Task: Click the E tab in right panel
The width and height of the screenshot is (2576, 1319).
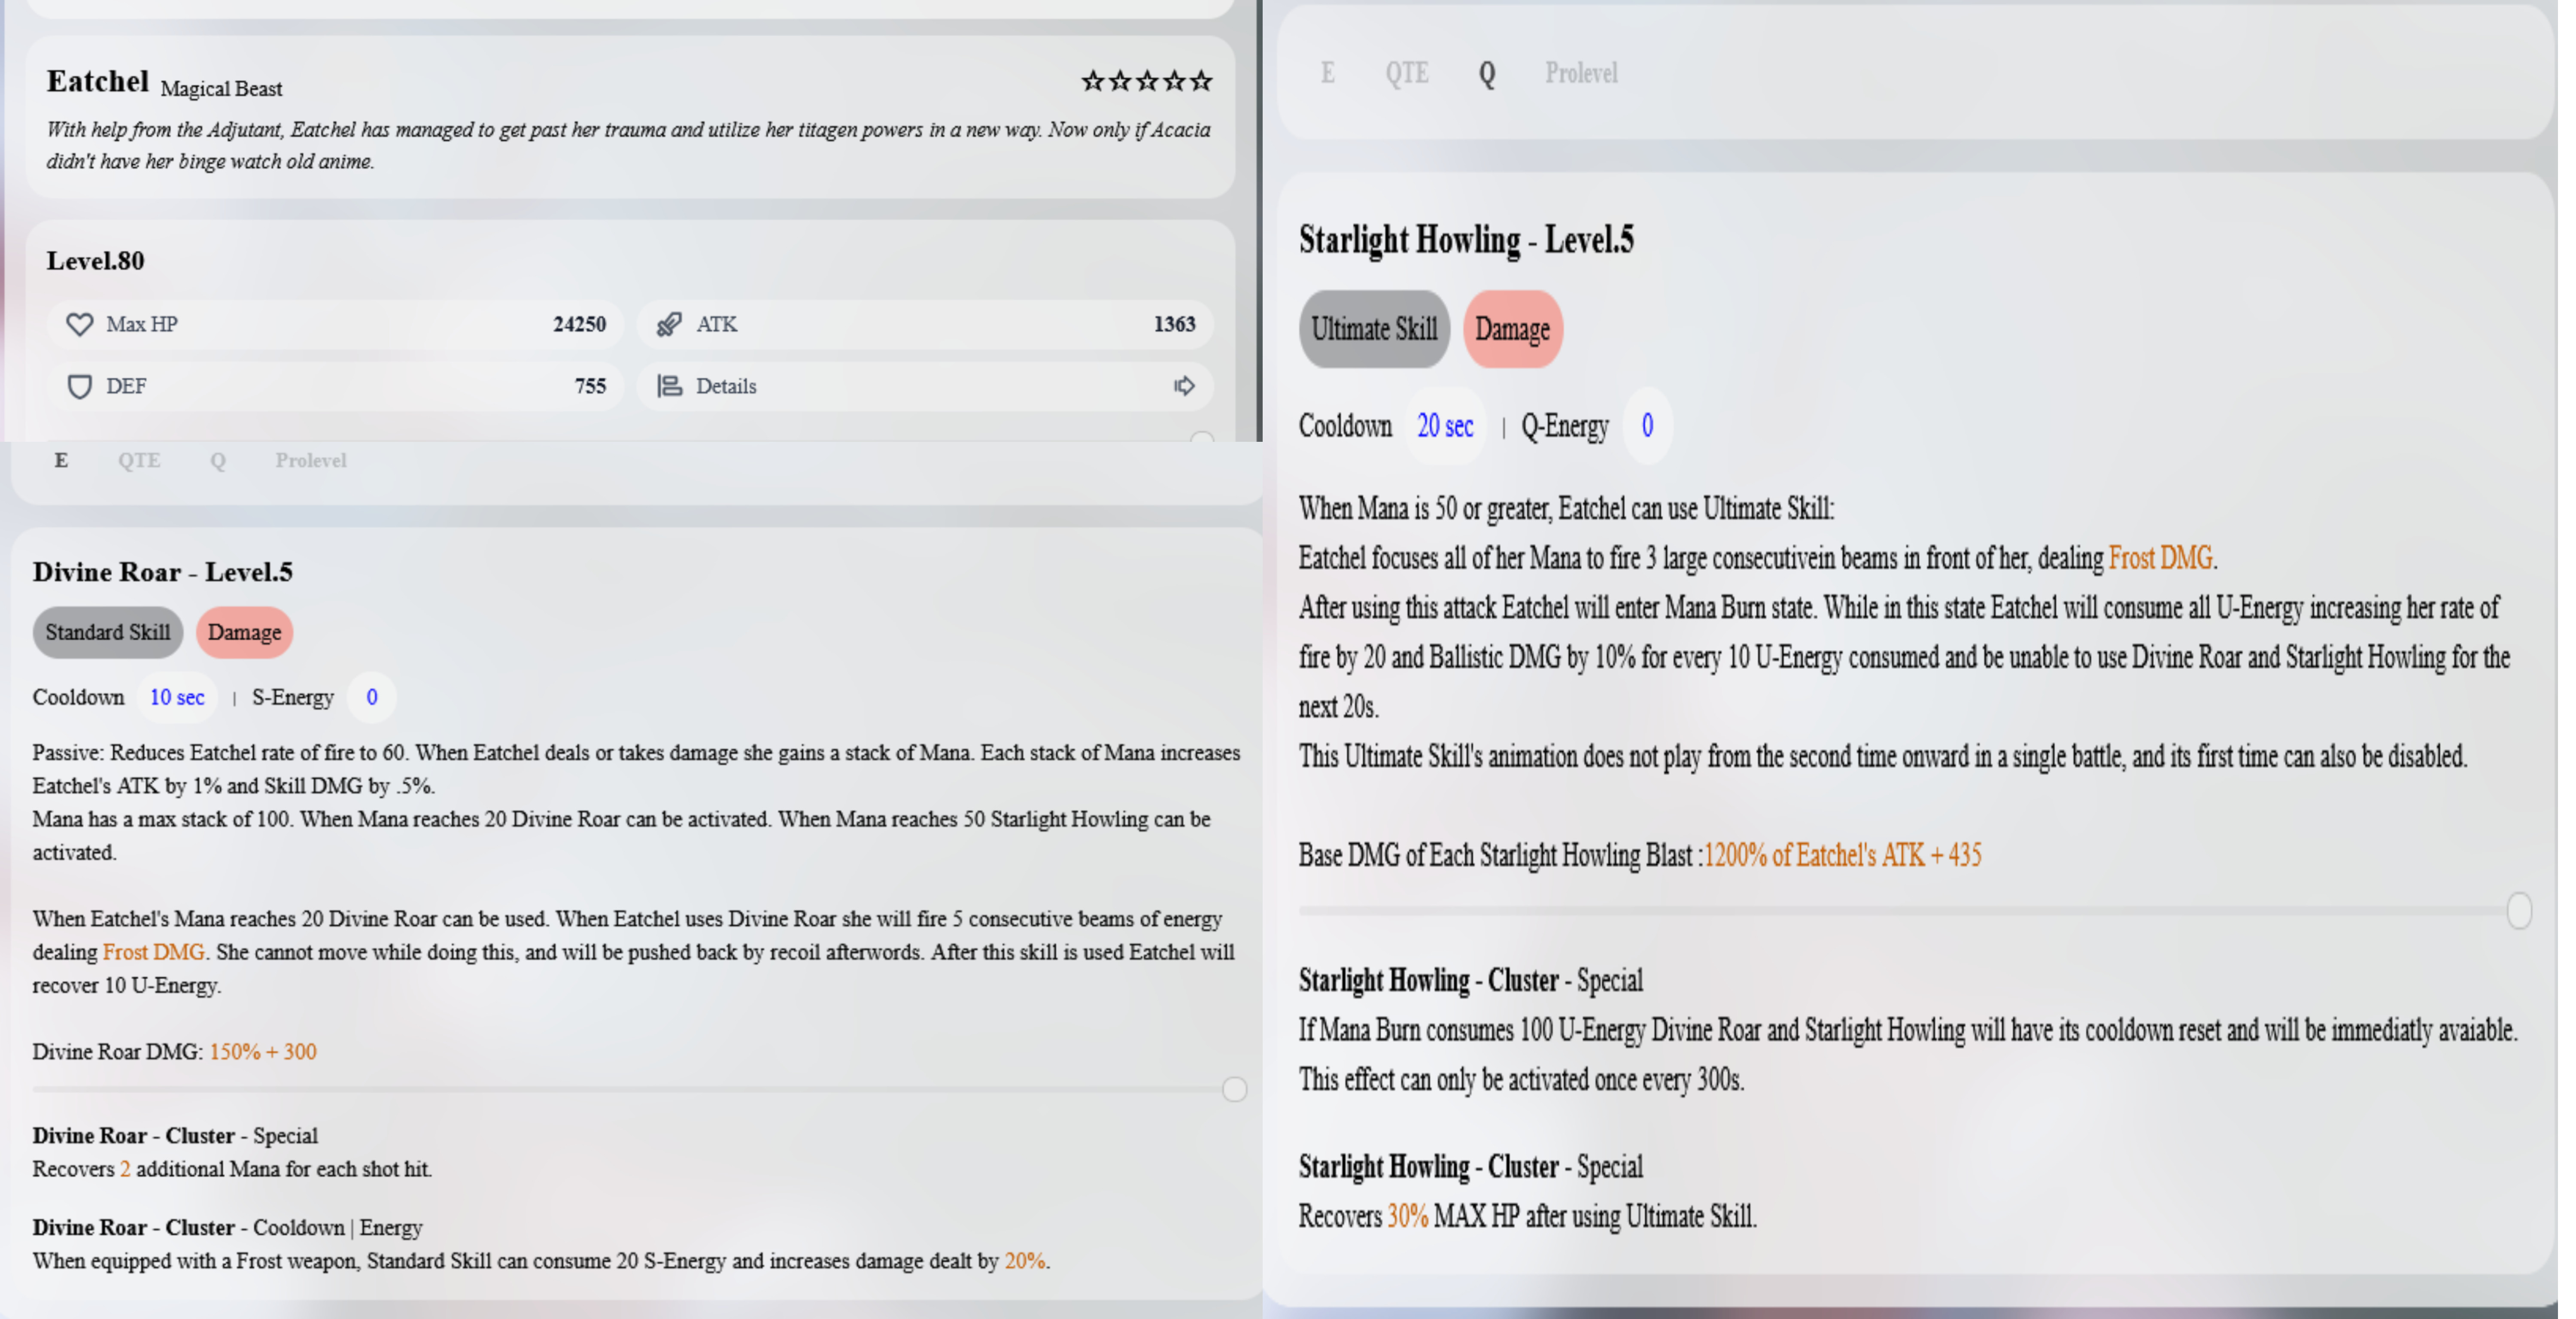Action: [x=1327, y=73]
